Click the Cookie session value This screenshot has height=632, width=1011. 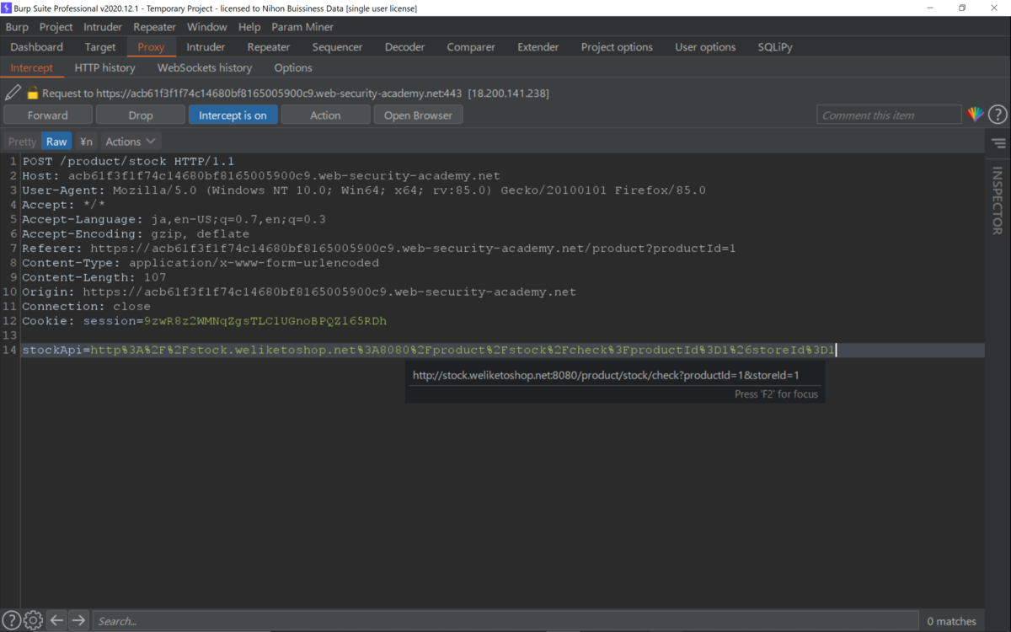(x=265, y=321)
